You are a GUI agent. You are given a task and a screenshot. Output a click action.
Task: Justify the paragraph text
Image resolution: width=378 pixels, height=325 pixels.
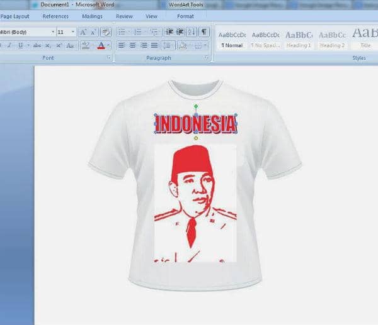point(154,45)
